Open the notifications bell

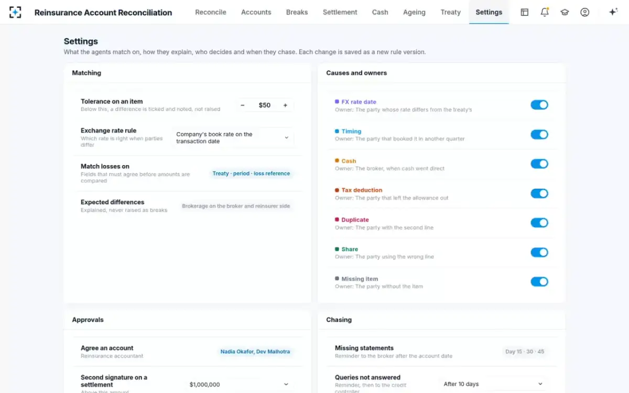[x=545, y=12]
